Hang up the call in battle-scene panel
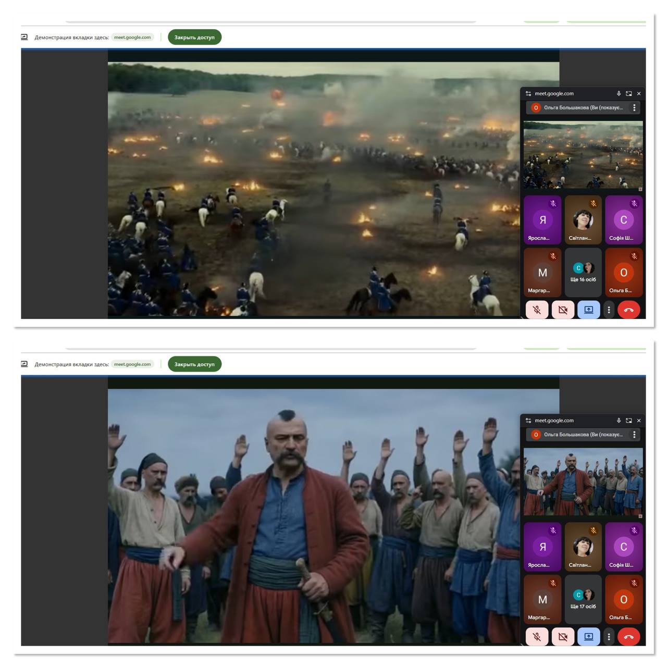The width and height of the screenshot is (667, 667). coord(628,310)
